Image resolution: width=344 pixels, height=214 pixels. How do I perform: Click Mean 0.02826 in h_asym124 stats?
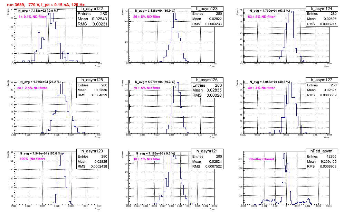pos(322,19)
